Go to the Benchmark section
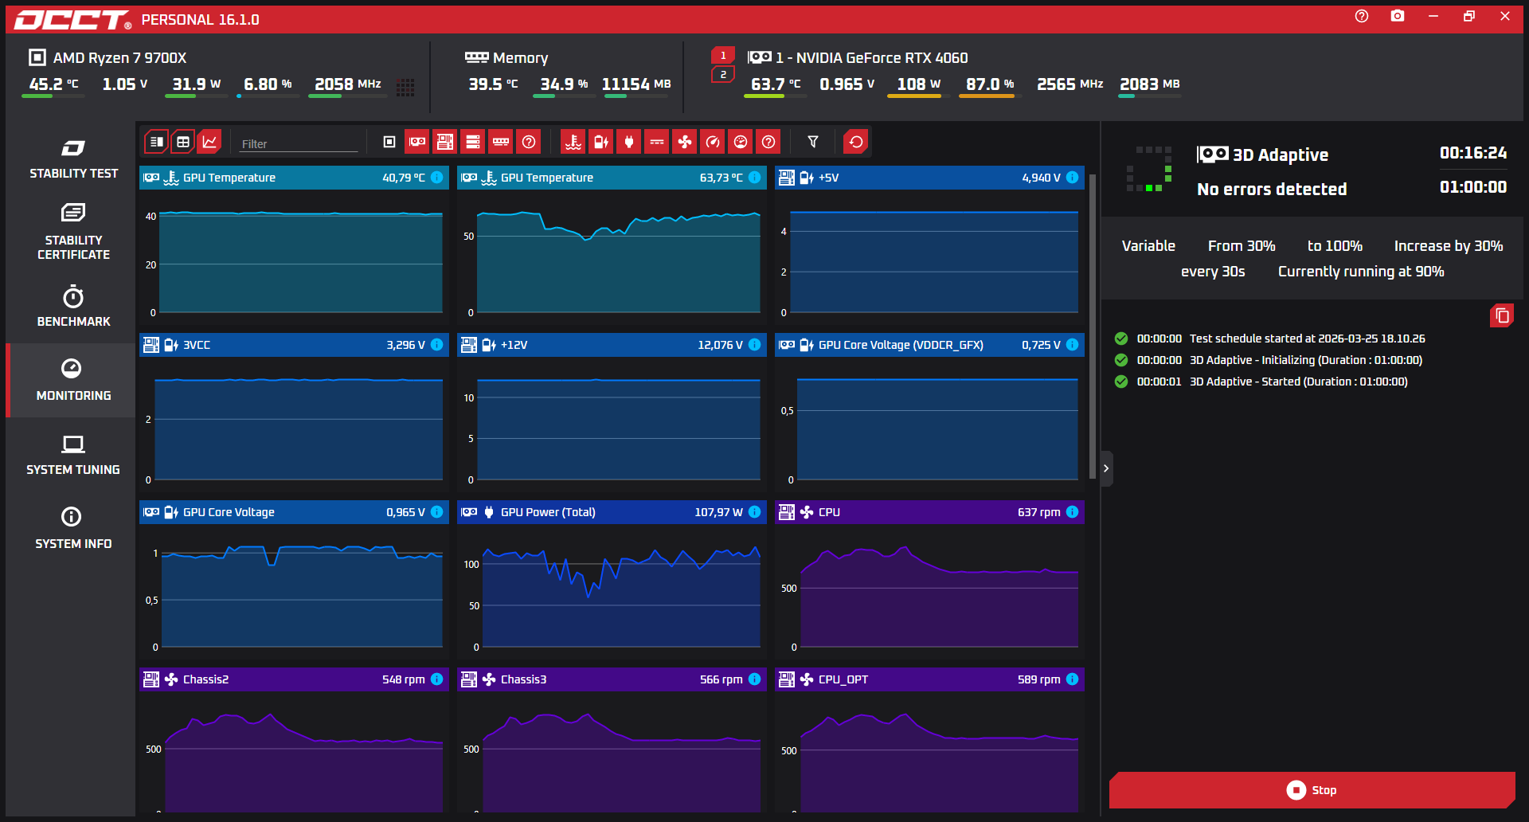Screen dimensions: 1529x822 point(73,307)
